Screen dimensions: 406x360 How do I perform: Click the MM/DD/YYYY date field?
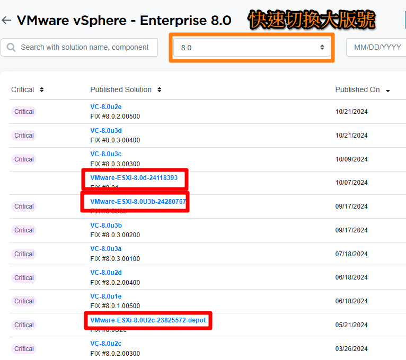(x=377, y=47)
